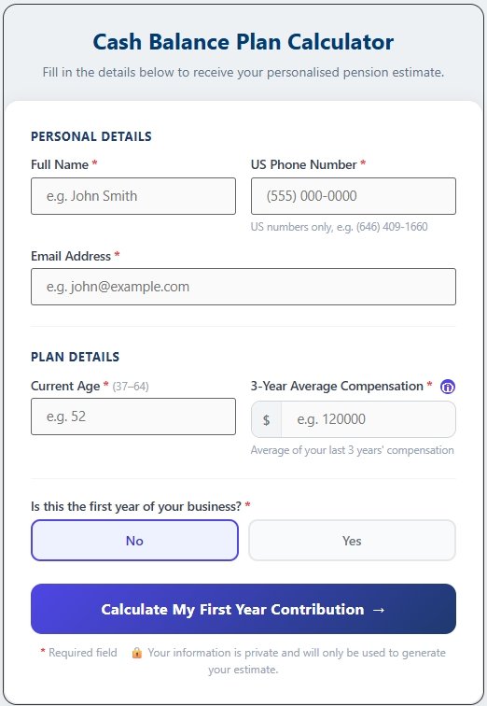
Task: Click the Email Address label
Action: pos(71,256)
